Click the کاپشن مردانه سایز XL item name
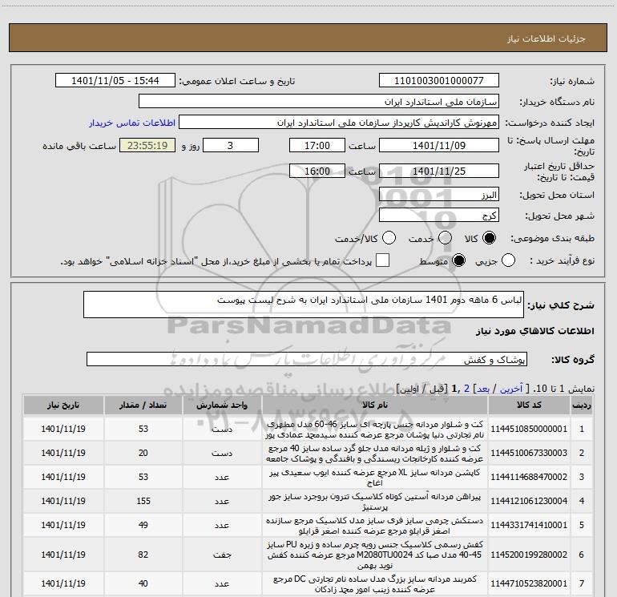The height and width of the screenshot is (597, 617). (375, 478)
